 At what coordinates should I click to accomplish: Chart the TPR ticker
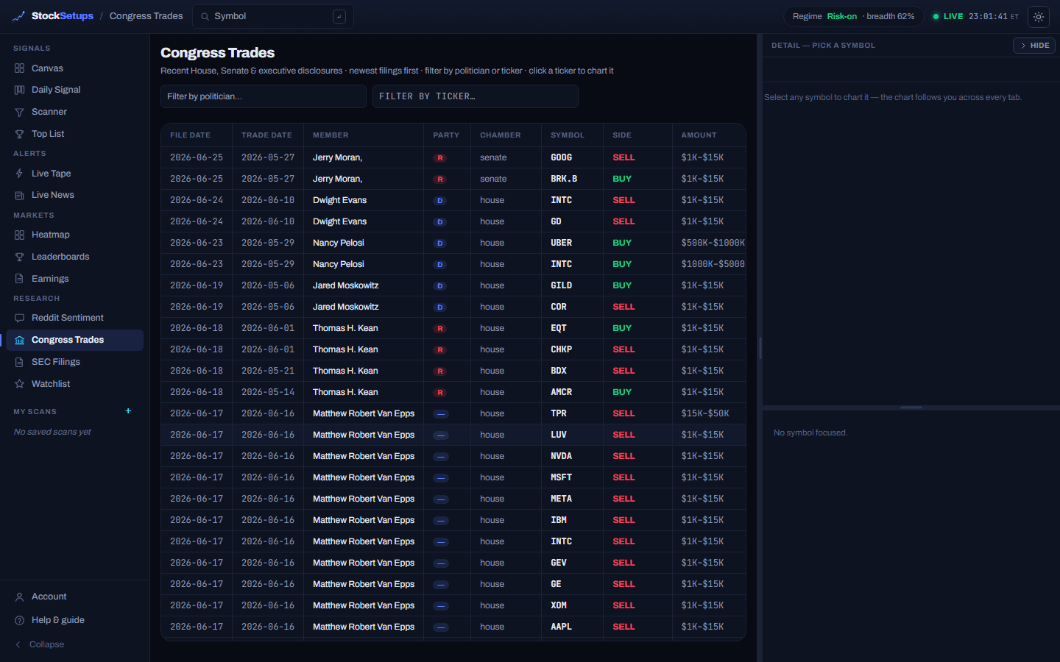pyautogui.click(x=559, y=413)
